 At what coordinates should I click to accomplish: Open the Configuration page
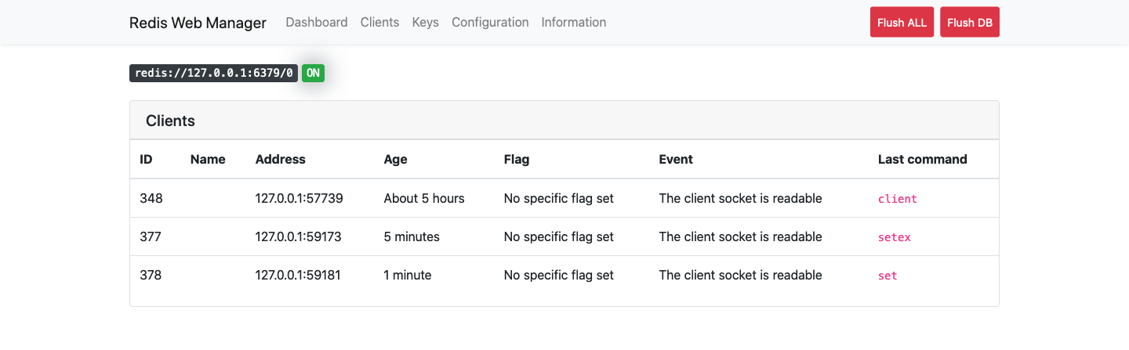click(490, 23)
